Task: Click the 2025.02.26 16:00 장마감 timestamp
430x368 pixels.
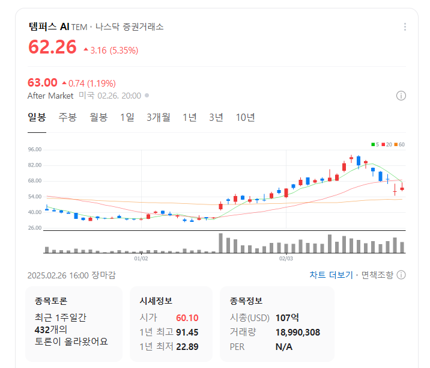Action: point(71,275)
